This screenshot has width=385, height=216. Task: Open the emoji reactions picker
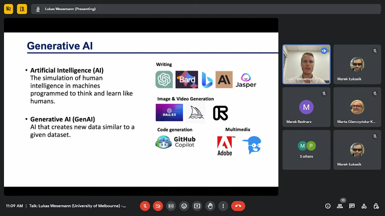pos(184,206)
